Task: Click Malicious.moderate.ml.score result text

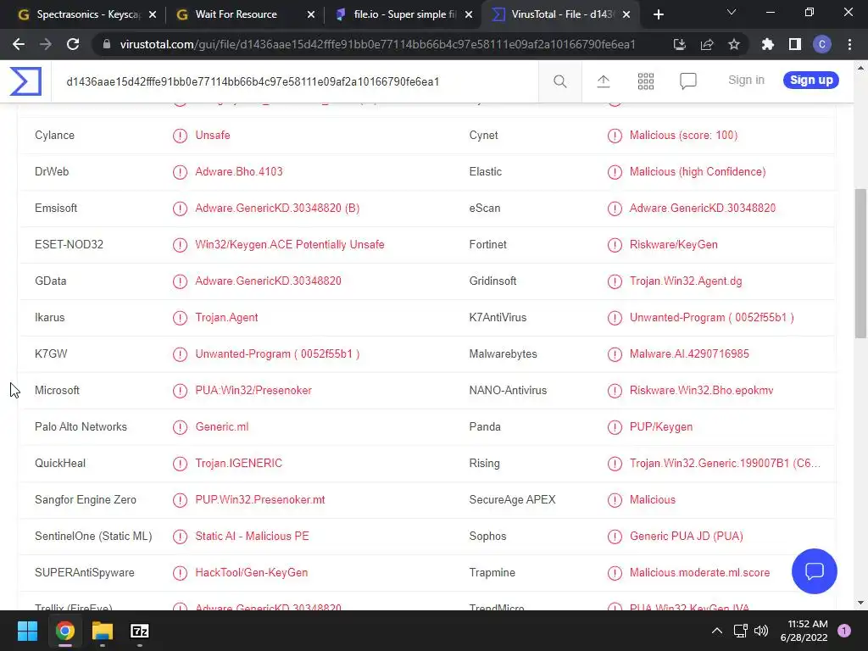Action: [699, 573]
